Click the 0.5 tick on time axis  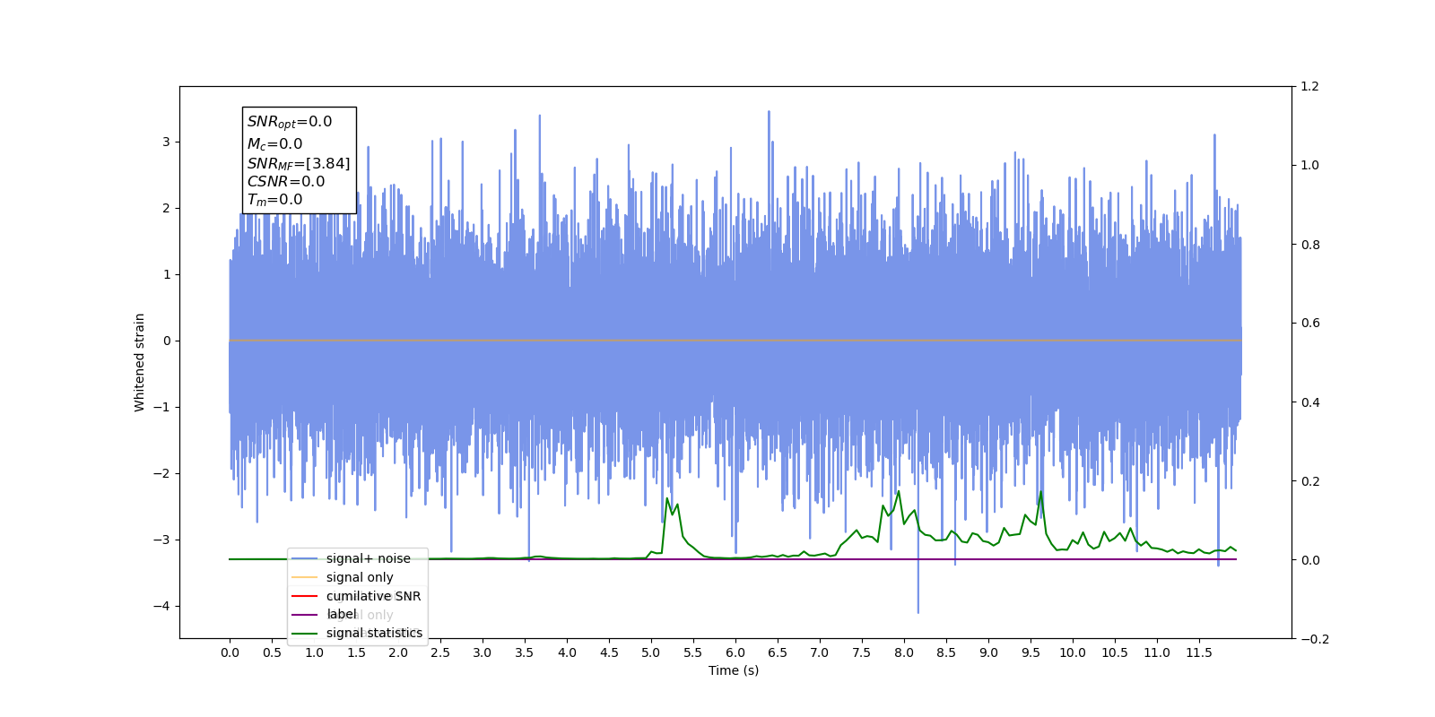[272, 652]
